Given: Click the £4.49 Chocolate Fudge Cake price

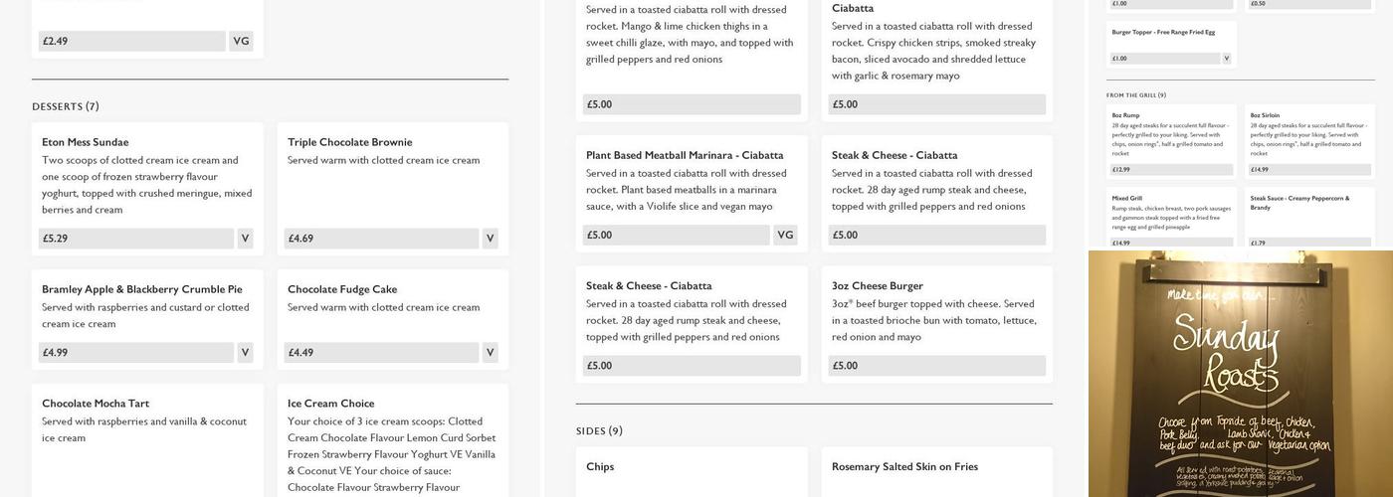Looking at the screenshot, I should click(381, 353).
